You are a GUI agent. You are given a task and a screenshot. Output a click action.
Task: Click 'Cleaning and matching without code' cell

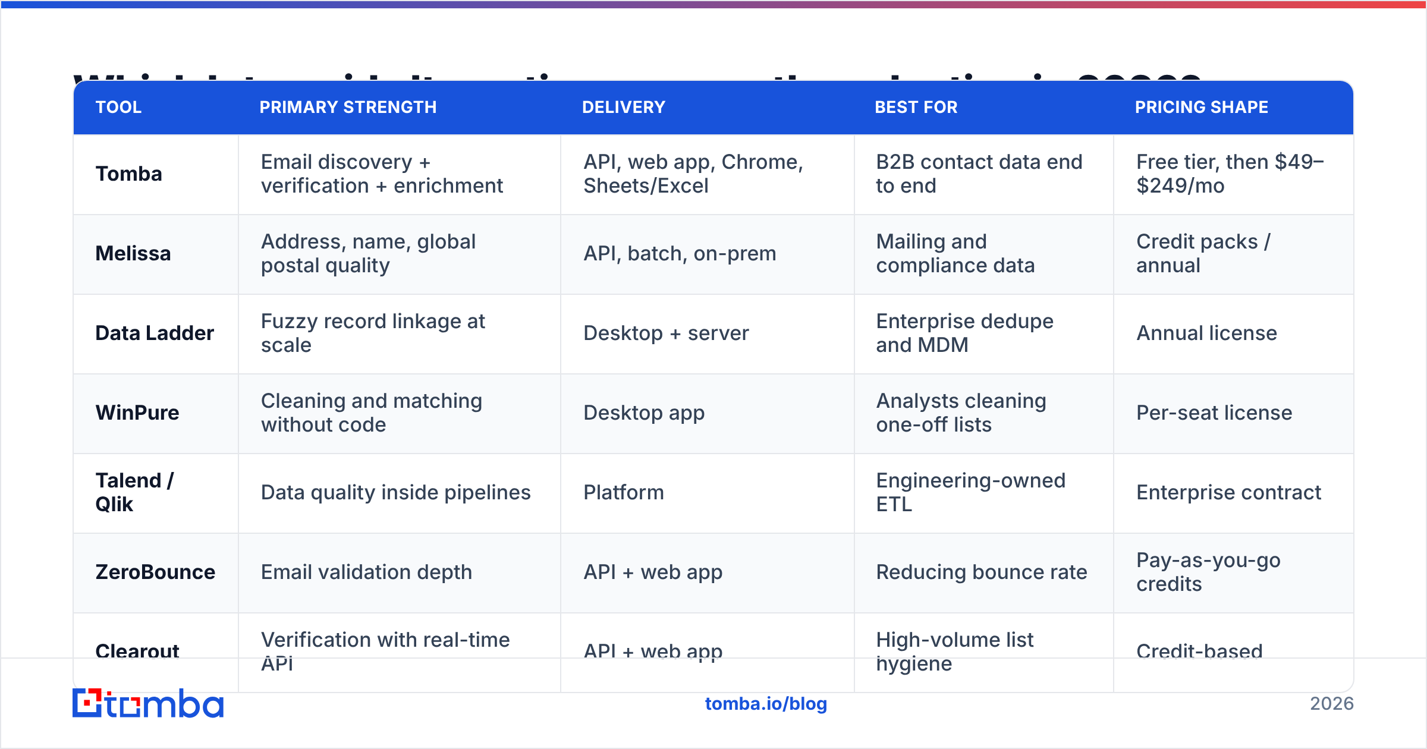(x=400, y=413)
